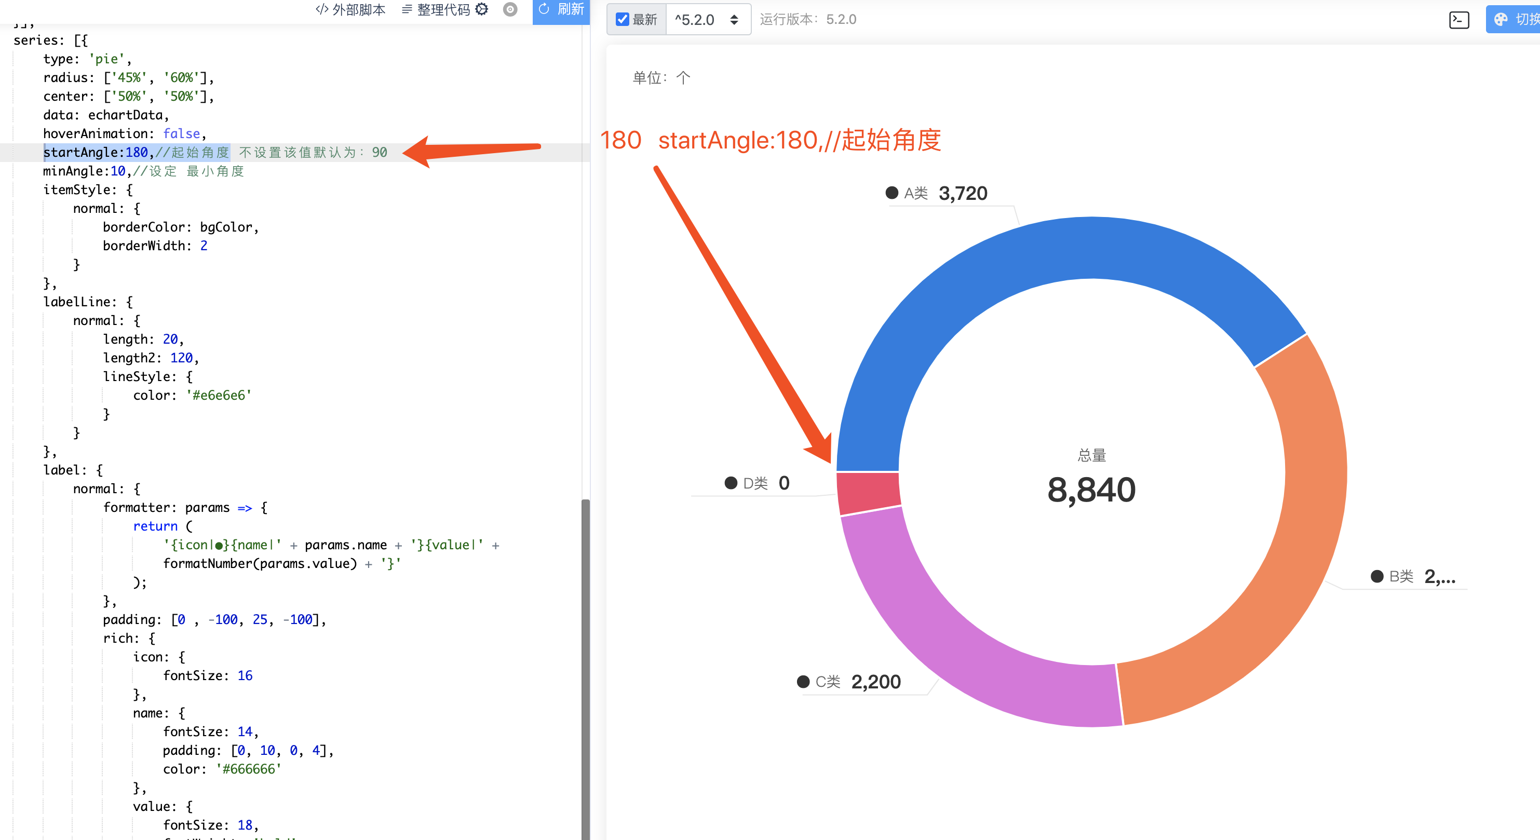Open the console via the terminal icon
The image size is (1540, 840).
click(1458, 20)
